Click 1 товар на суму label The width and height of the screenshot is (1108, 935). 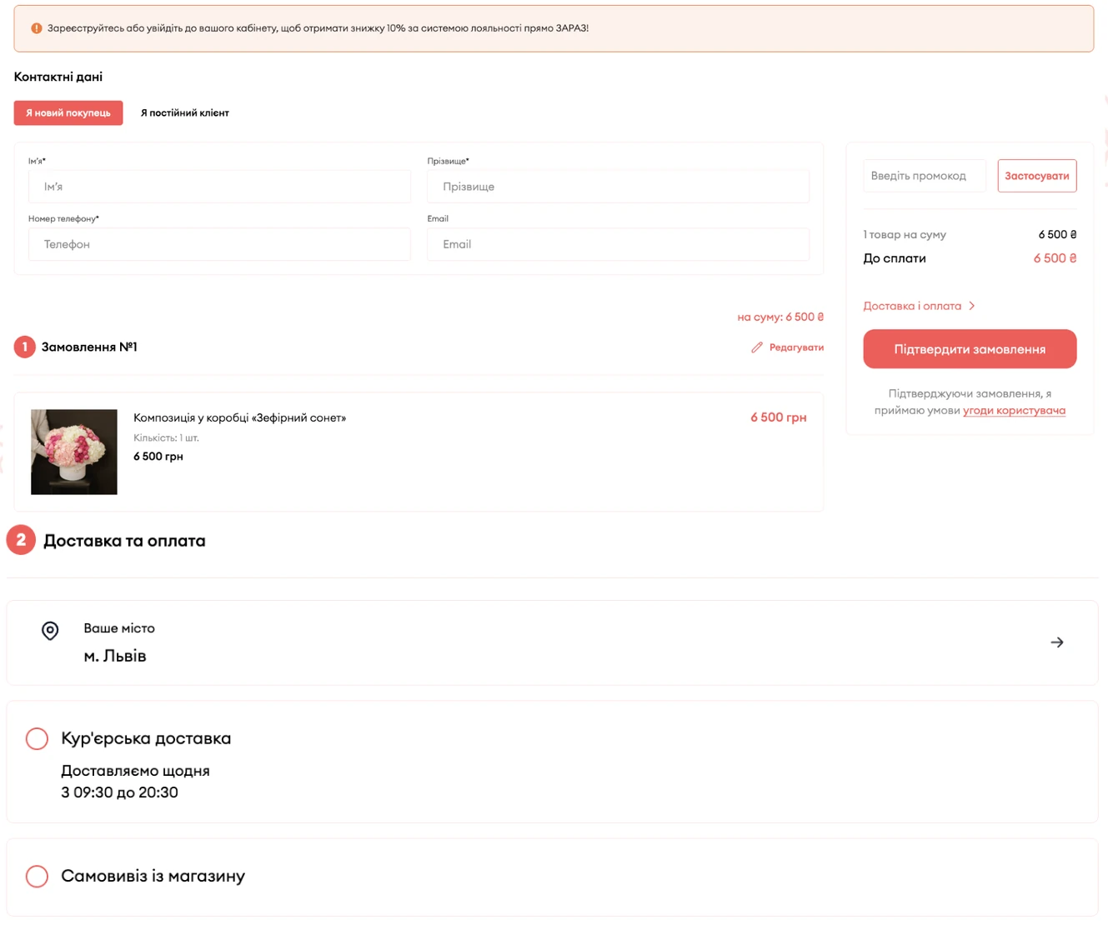point(905,234)
